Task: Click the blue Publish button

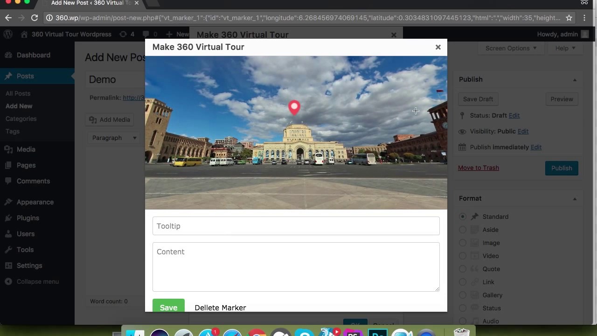Action: pos(562,168)
